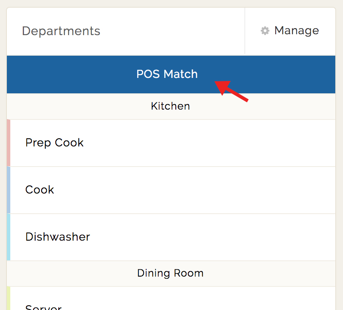343x310 pixels.
Task: Click Cook's blue color stripe
Action: (9, 190)
